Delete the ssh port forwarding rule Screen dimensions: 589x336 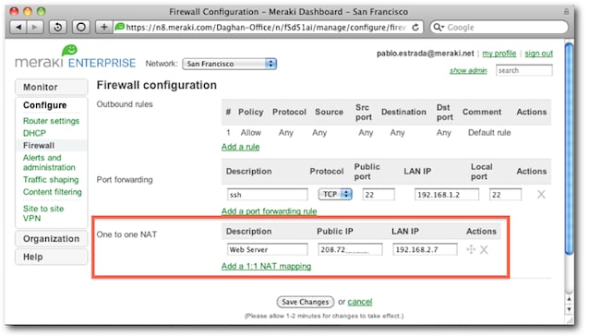point(541,195)
